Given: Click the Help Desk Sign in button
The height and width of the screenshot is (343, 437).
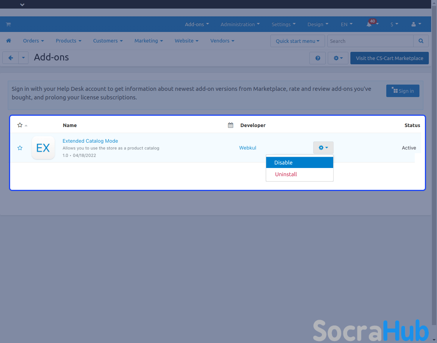Looking at the screenshot, I should [x=403, y=91].
